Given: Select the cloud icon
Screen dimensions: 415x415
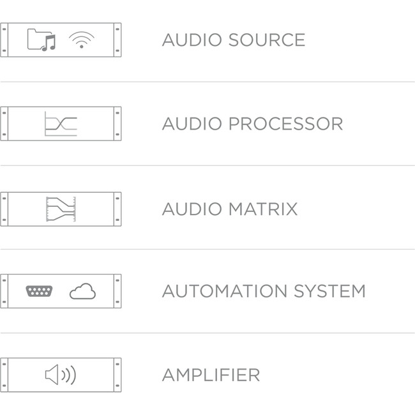Looking at the screenshot, I should (x=82, y=291).
